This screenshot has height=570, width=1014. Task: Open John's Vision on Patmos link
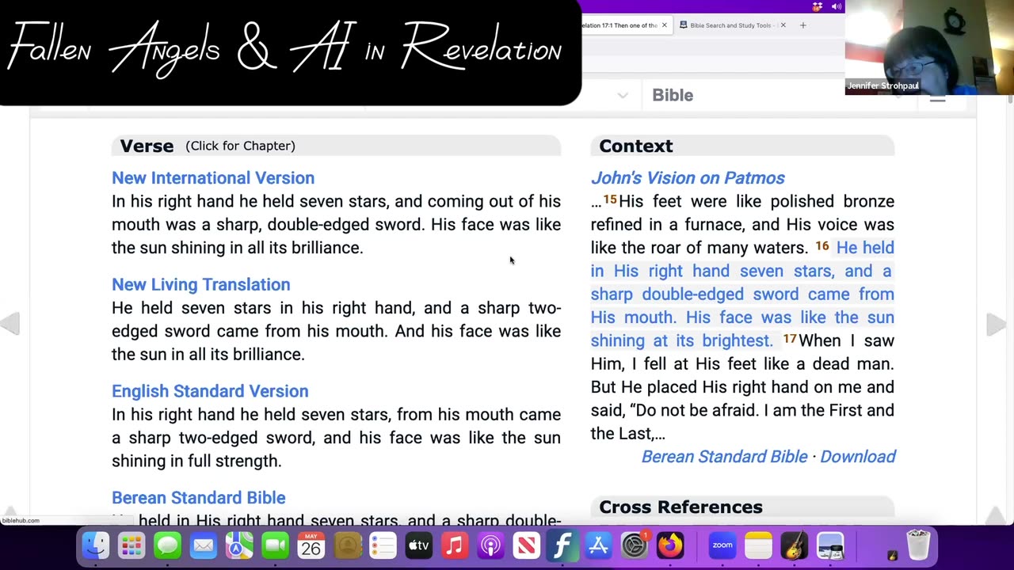(688, 177)
